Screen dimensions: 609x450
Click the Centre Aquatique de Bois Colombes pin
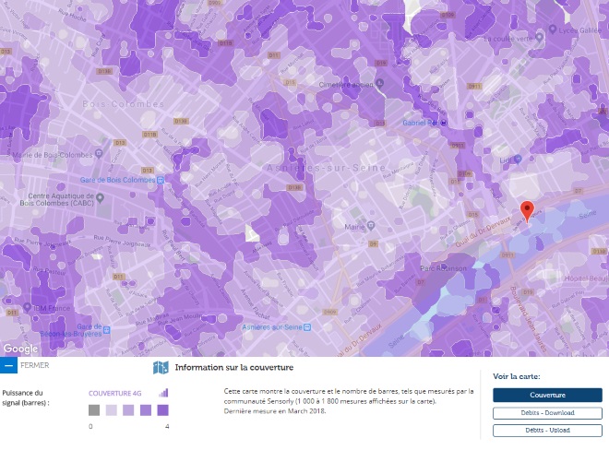100,198
